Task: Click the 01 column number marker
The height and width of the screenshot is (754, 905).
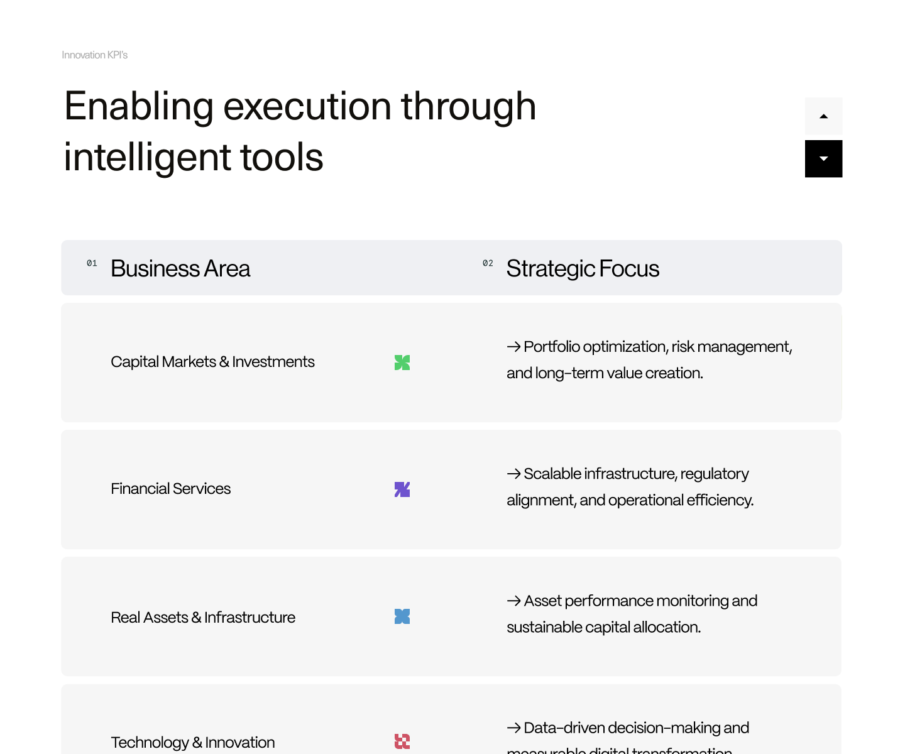Action: click(x=92, y=263)
